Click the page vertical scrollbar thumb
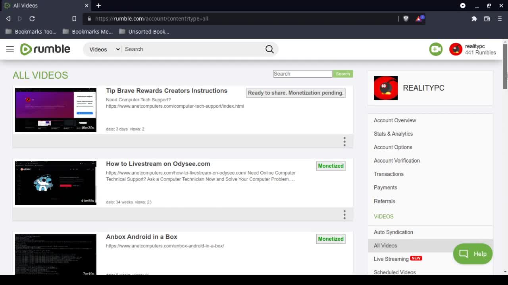Viewport: 508px width, 285px height. point(505,66)
